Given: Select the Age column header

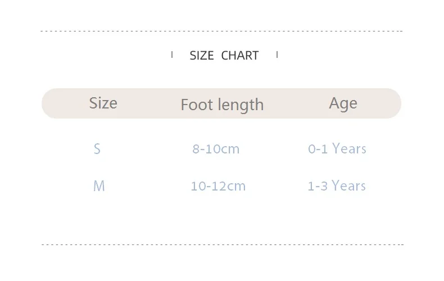Looking at the screenshot, I should (343, 103).
